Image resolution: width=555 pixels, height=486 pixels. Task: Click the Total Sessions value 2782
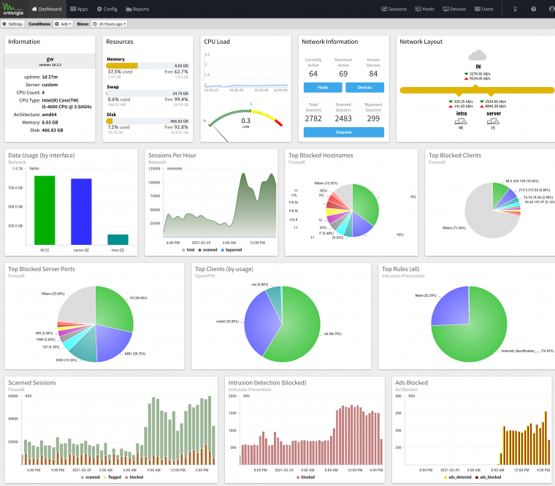coord(313,118)
